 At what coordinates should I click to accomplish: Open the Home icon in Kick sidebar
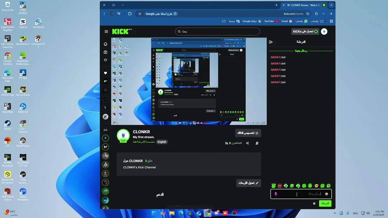tap(105, 44)
